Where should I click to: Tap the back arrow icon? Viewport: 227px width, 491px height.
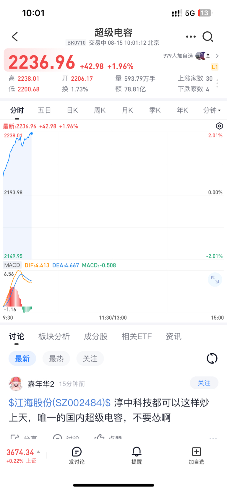pos(15,37)
